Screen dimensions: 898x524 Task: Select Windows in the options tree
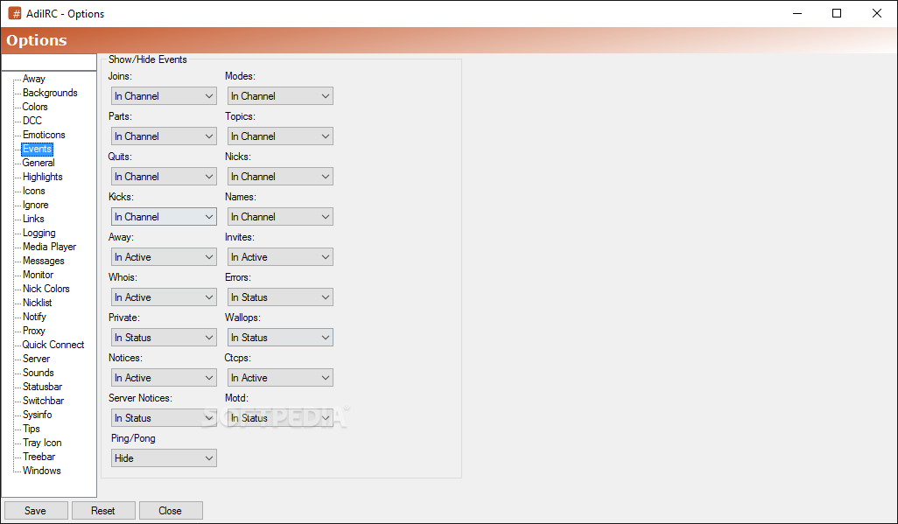42,471
